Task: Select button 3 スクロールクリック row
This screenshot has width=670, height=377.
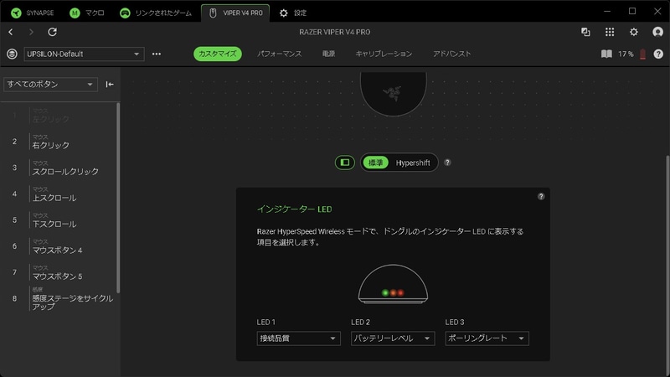Action: pos(59,168)
